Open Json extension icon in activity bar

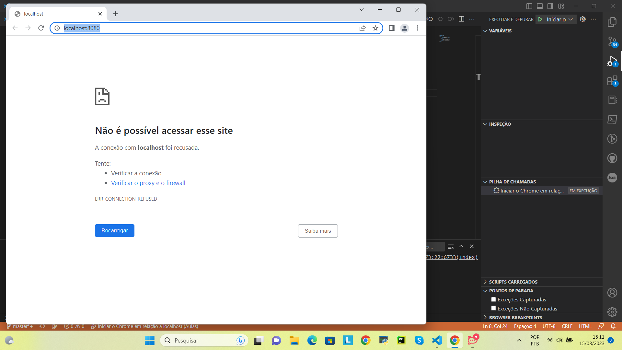tap(612, 178)
